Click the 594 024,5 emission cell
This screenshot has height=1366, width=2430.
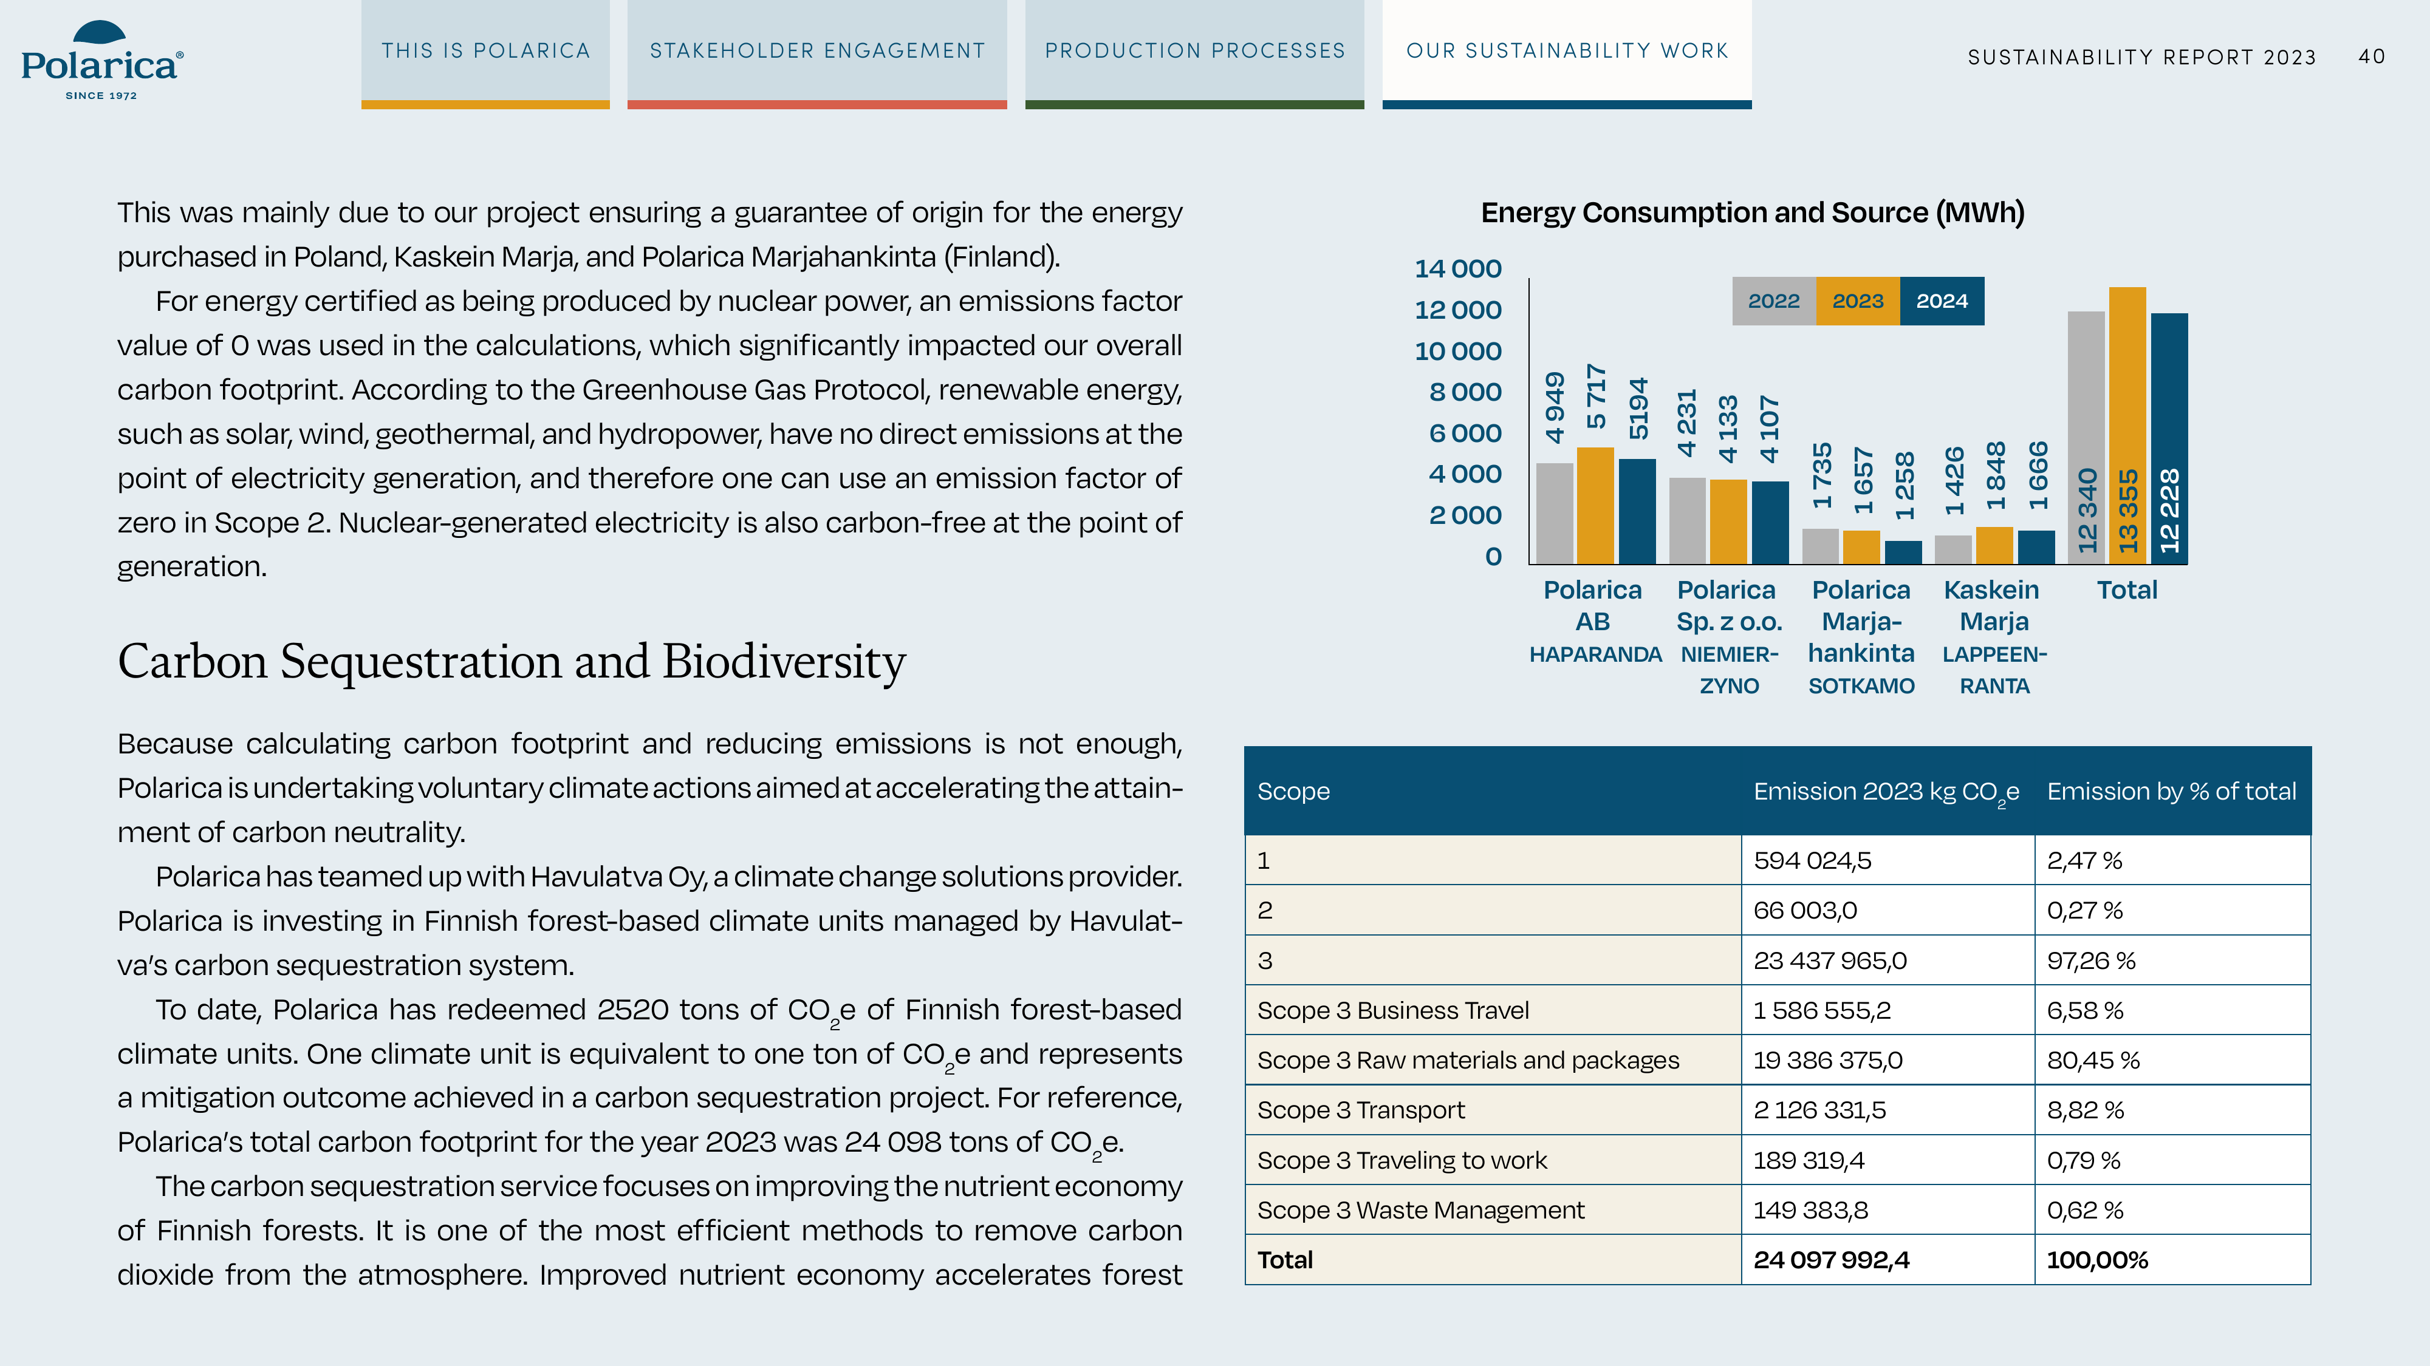(x=1888, y=860)
